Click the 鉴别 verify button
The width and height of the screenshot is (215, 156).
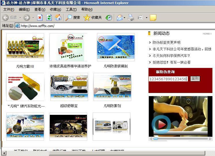195,79
